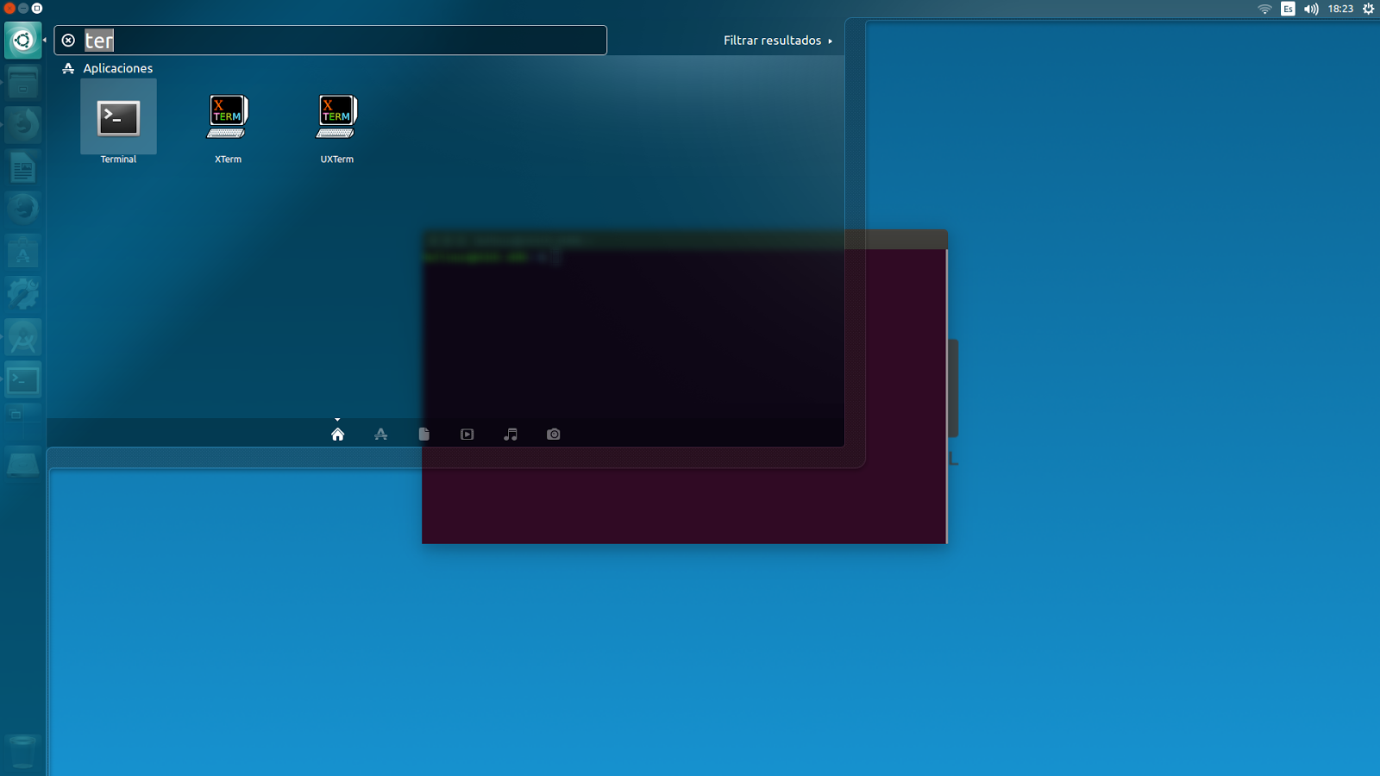Open the session gear menu
Viewport: 1380px width, 776px height.
pos(1368,9)
